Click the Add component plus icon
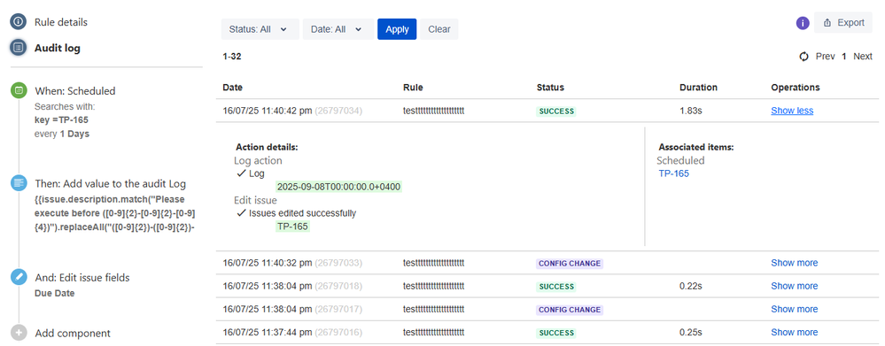Viewport: 885px width, 346px height. point(19,333)
